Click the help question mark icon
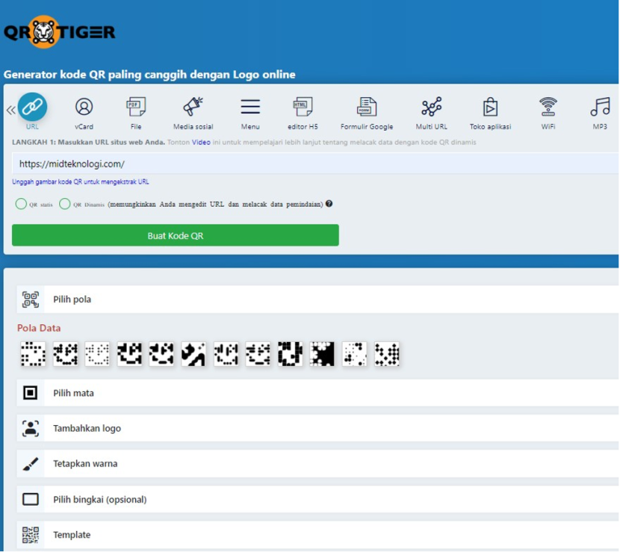 [x=329, y=204]
